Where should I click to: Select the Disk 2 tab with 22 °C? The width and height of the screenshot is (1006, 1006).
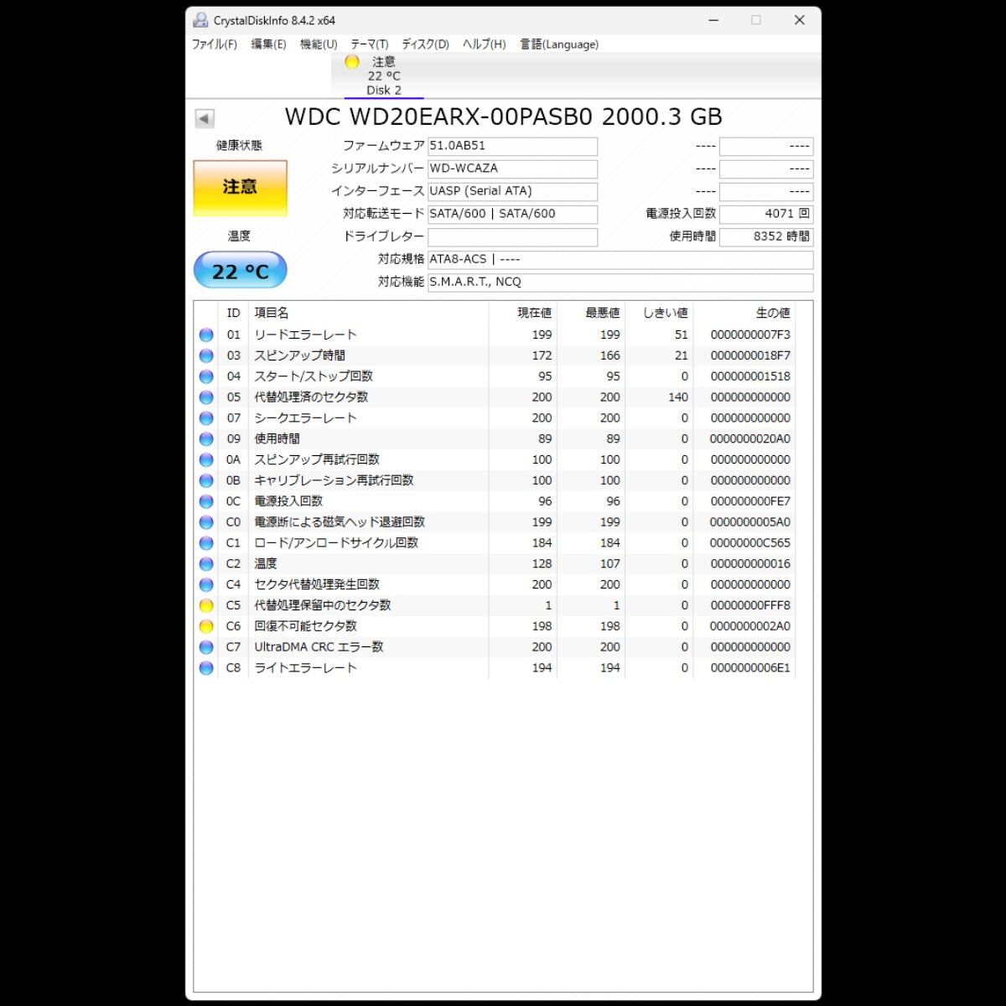pos(384,76)
